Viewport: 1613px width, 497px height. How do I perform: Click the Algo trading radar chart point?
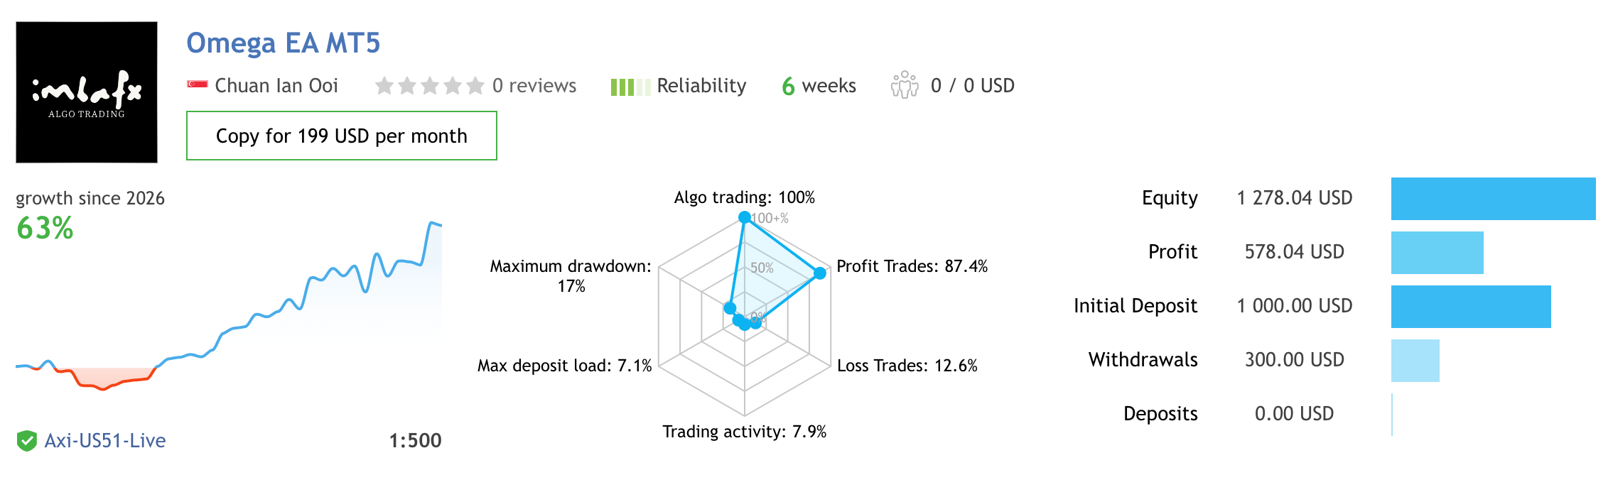[744, 217]
